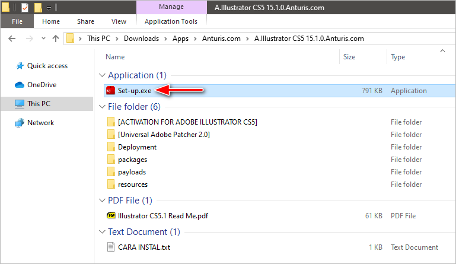Click the Up one level arrow
The height and width of the screenshot is (264, 456).
point(56,39)
